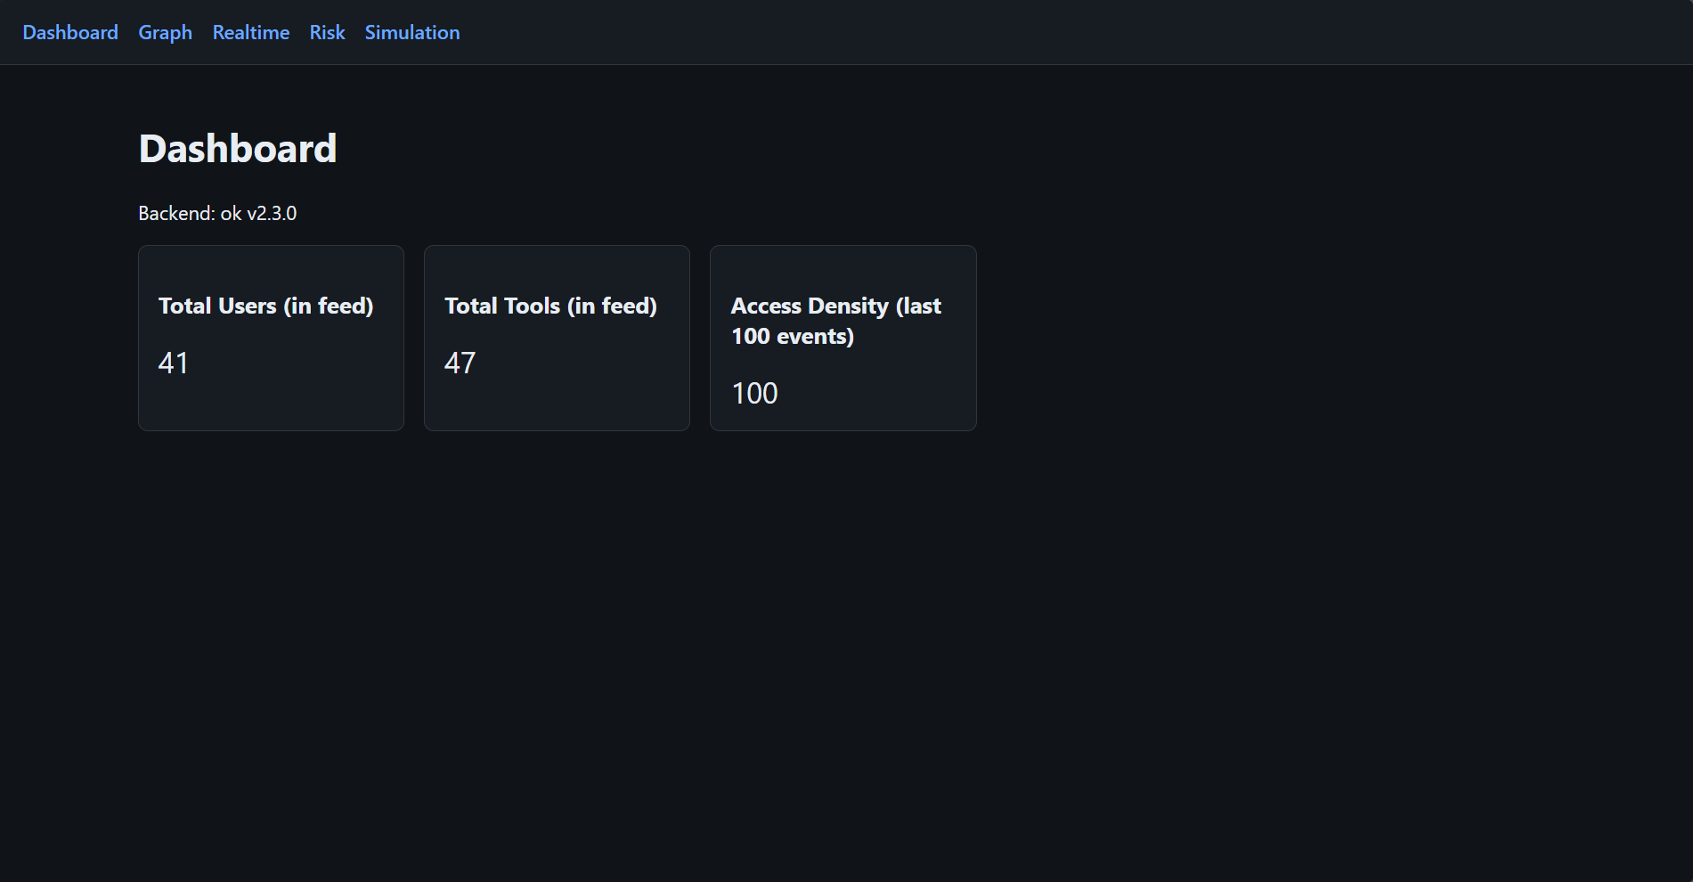Click the Dashboard page heading

pyautogui.click(x=237, y=148)
